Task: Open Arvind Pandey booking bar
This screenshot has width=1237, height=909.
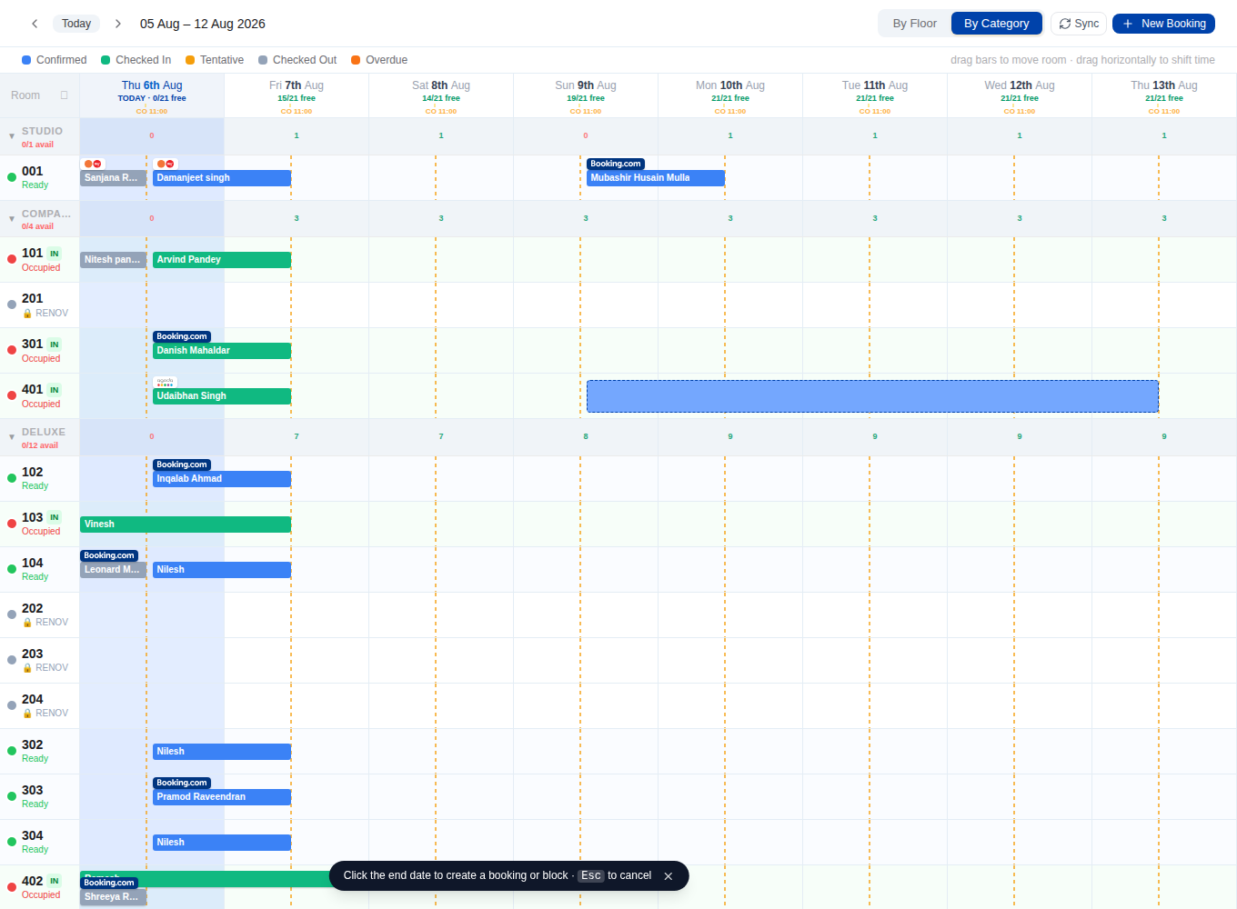Action: tap(222, 260)
